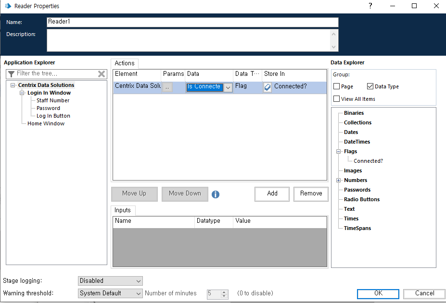The height and width of the screenshot is (303, 446).
Task: Toggle the Page group checkbox
Action: [x=336, y=86]
